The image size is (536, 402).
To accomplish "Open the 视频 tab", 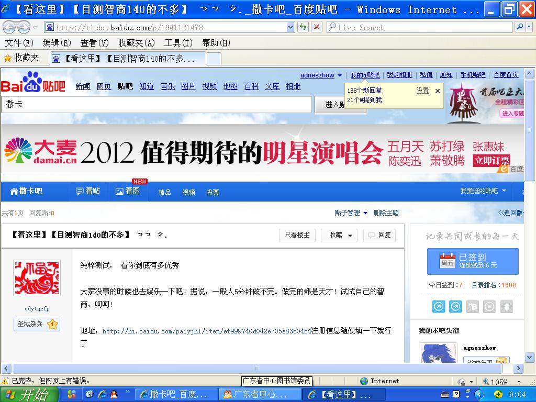I will pyautogui.click(x=188, y=193).
